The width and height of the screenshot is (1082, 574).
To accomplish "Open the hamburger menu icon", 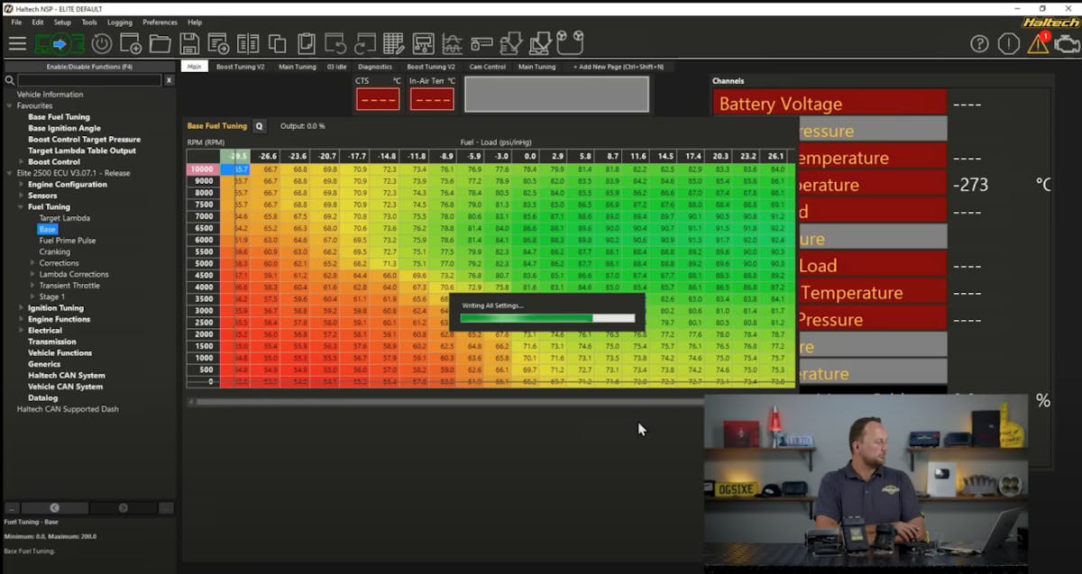I will (17, 43).
